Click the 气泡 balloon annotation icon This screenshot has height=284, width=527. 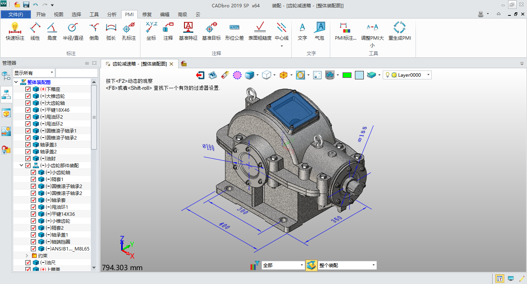[x=319, y=31]
